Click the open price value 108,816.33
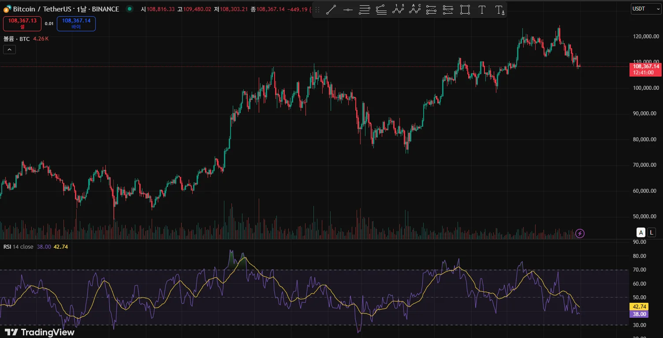Screen dimensions: 663x338 [160, 9]
